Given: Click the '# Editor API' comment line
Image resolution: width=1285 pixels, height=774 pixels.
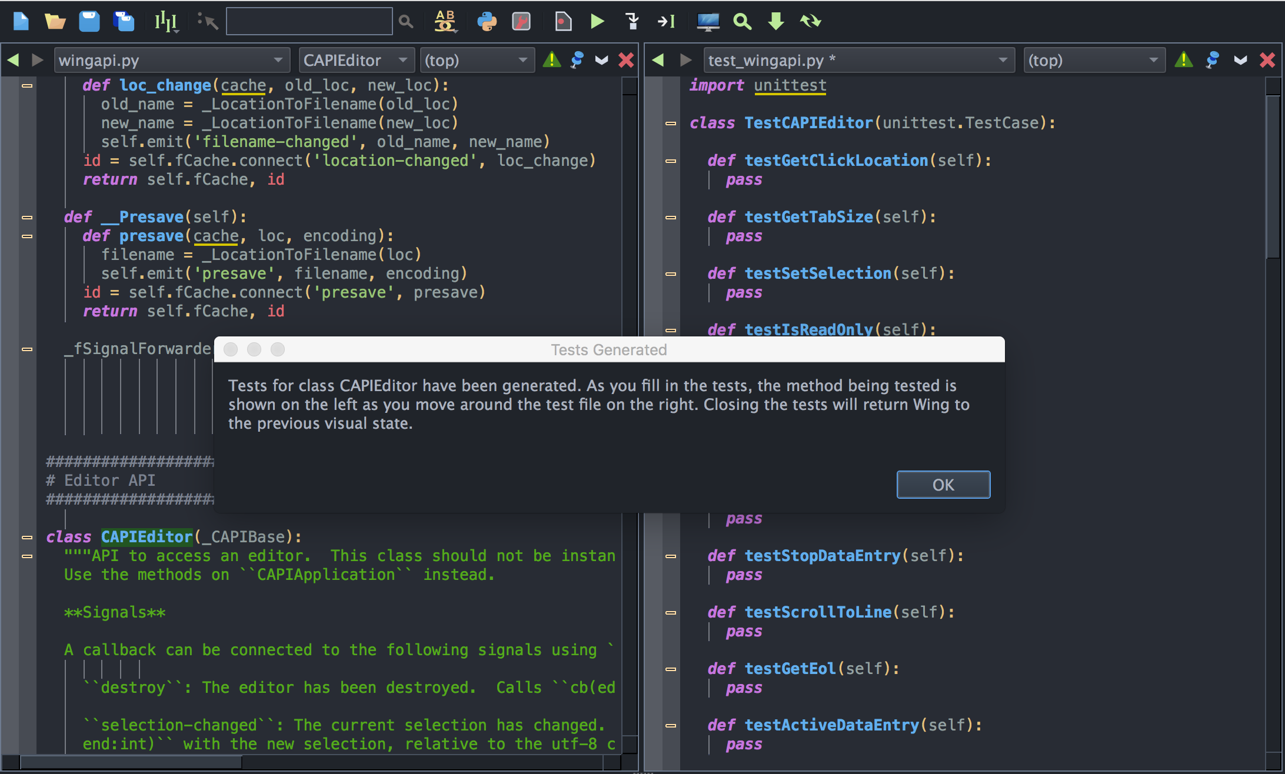Looking at the screenshot, I should pyautogui.click(x=101, y=481).
